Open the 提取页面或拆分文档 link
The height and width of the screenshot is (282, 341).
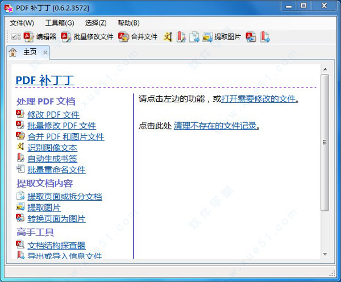click(65, 197)
